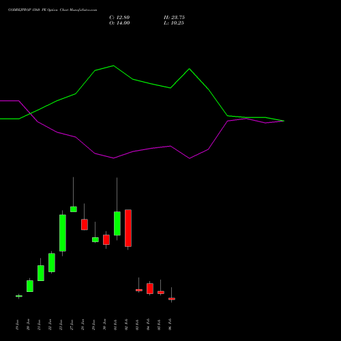The image size is (341, 341).
Task: Select the 19 Jan date label
Action: tap(18, 325)
